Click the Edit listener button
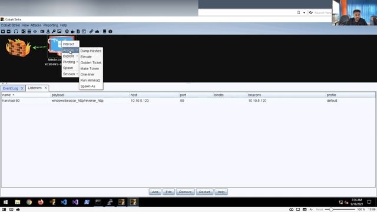Viewport: 377px width, 212px height. [168, 192]
